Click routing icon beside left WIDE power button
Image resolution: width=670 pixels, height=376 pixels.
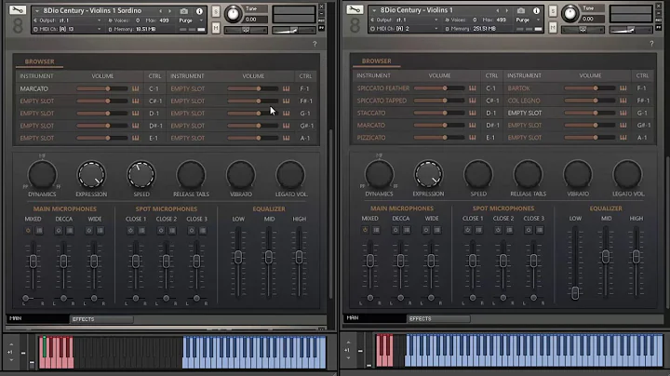(100, 231)
